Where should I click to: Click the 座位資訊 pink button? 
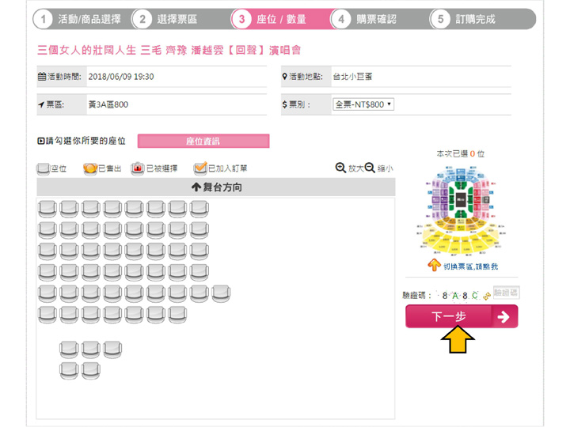point(203,142)
